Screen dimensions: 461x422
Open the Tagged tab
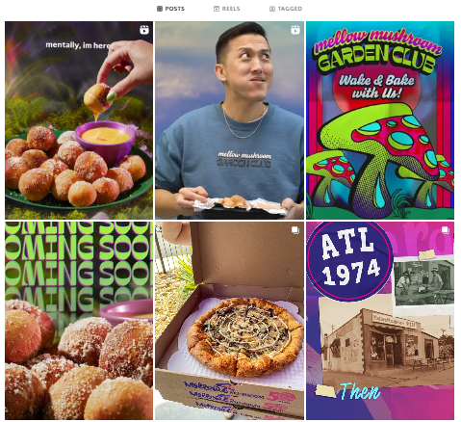pyautogui.click(x=286, y=9)
